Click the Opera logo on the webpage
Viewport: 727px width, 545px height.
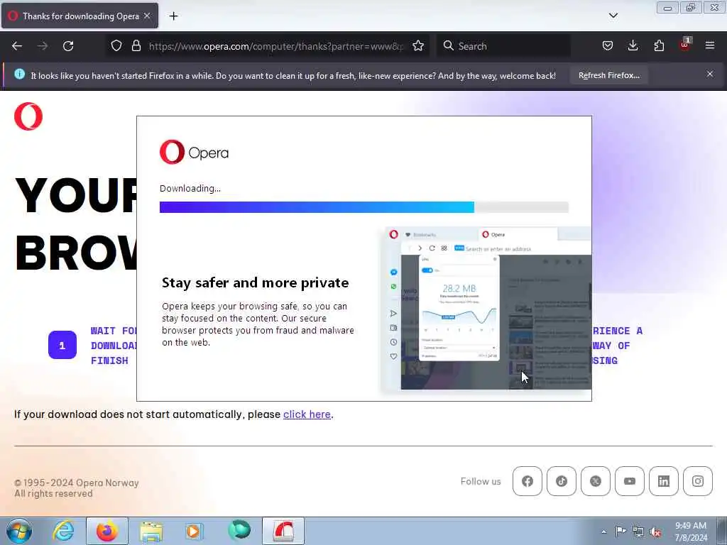(28, 116)
